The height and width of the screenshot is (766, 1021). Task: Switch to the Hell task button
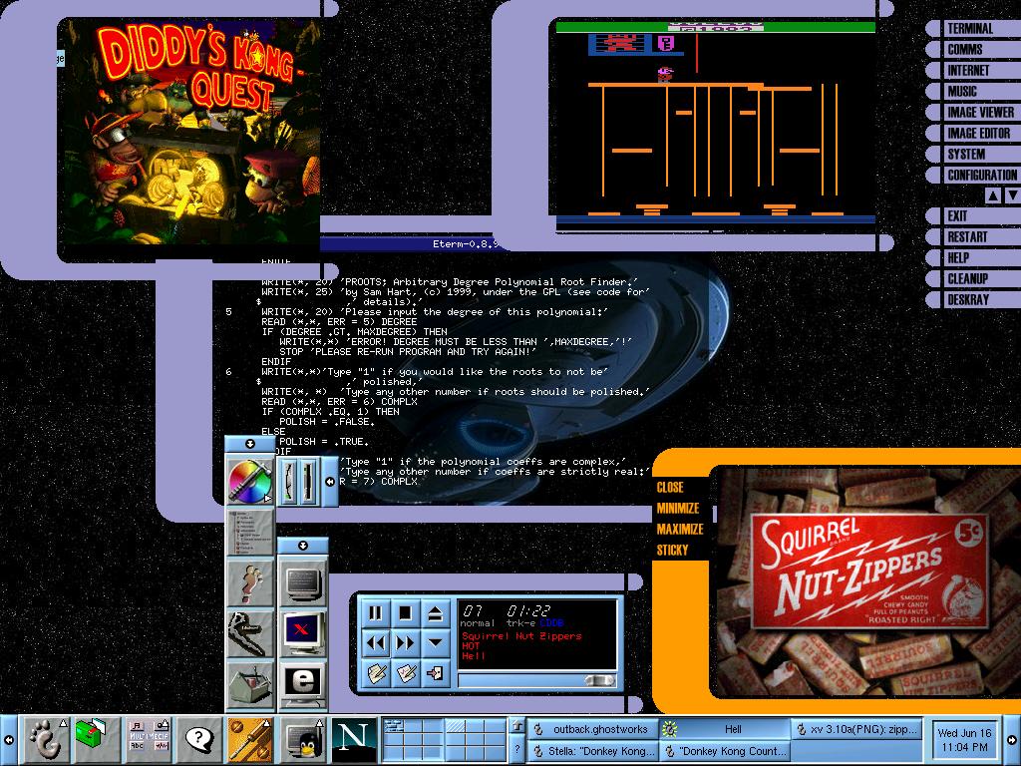click(724, 729)
